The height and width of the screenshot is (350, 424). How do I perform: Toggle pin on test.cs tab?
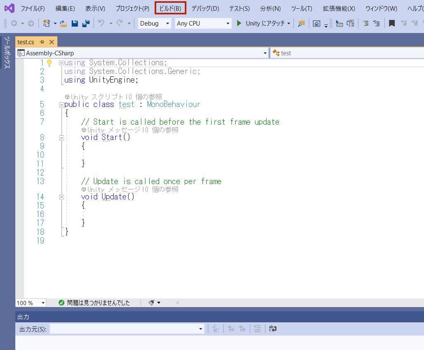pos(42,42)
